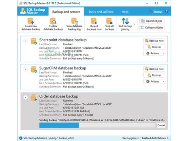This screenshot has height=141, width=188.
Task: Open the Help tab
Action: pos(125,12)
